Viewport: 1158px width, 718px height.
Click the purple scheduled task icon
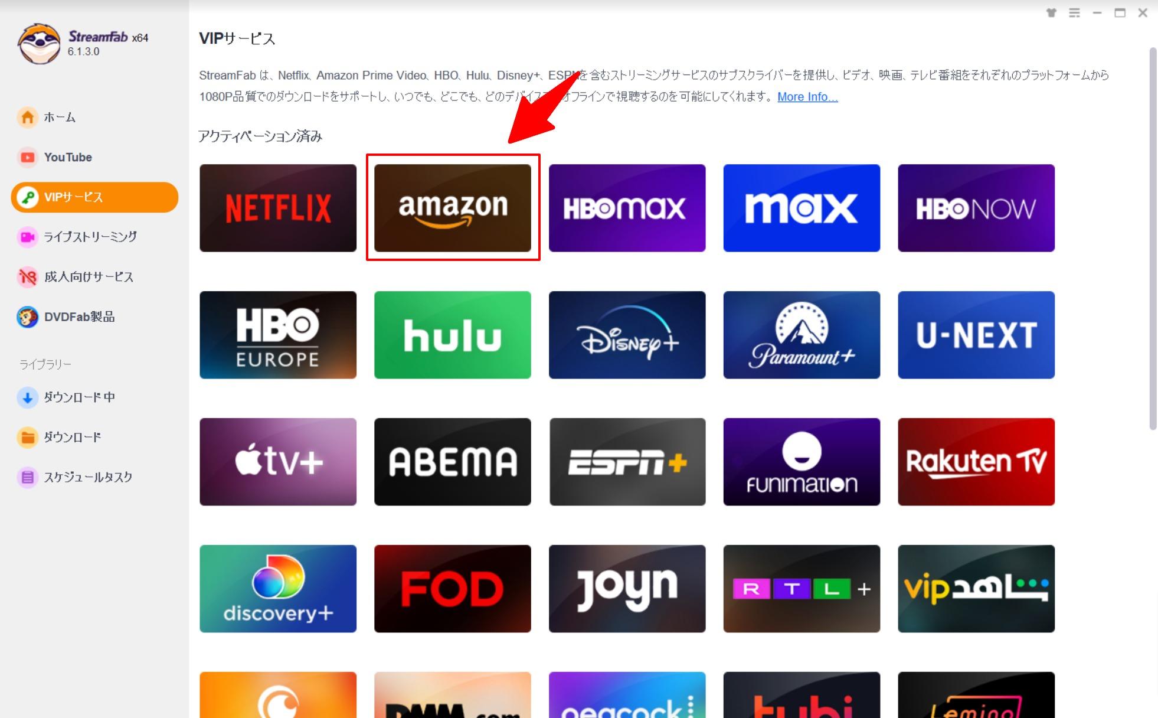(27, 477)
